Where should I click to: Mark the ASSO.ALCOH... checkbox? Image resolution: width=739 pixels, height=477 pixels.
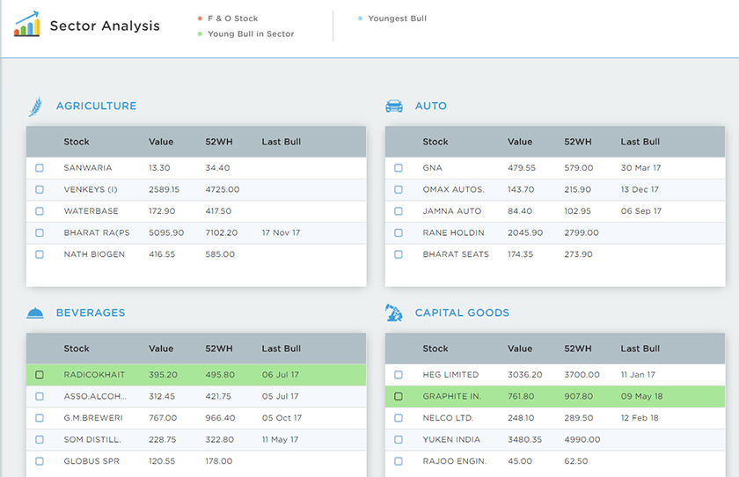[40, 396]
